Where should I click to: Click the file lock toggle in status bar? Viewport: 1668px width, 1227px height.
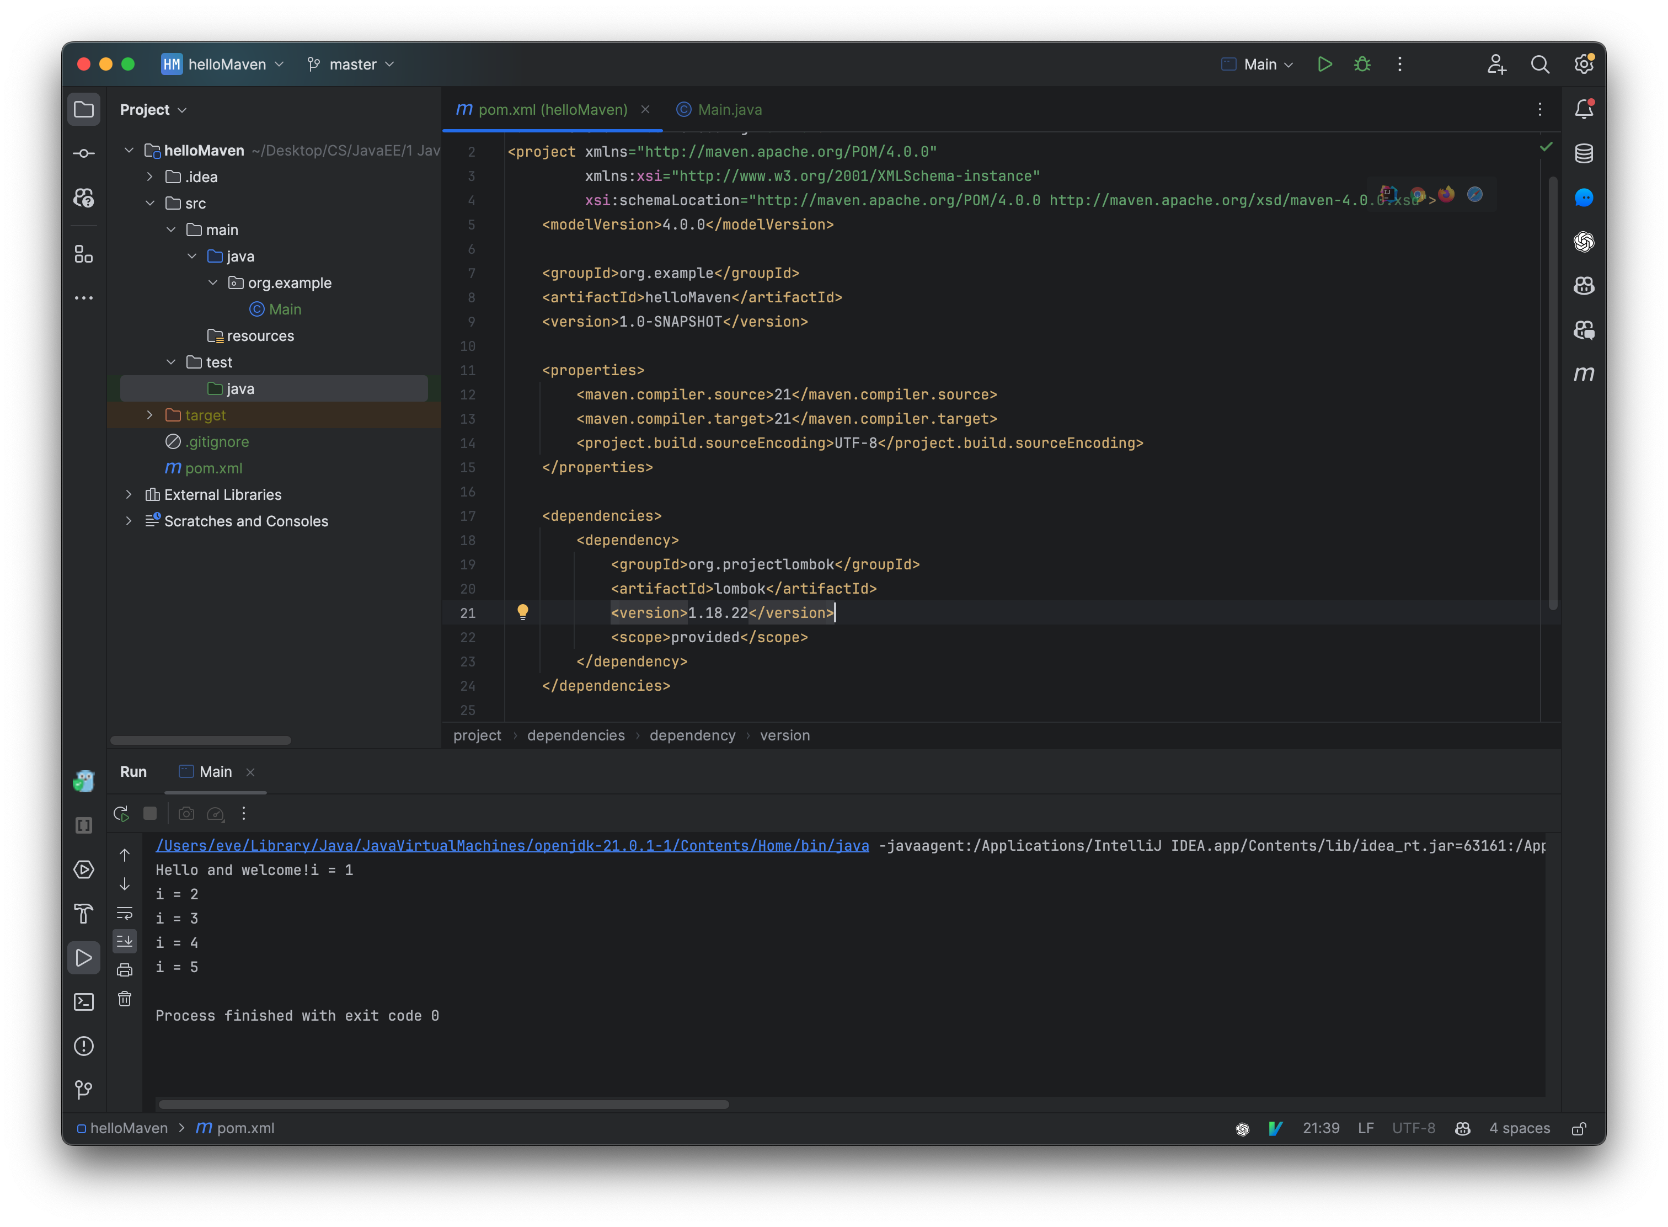click(x=1579, y=1128)
